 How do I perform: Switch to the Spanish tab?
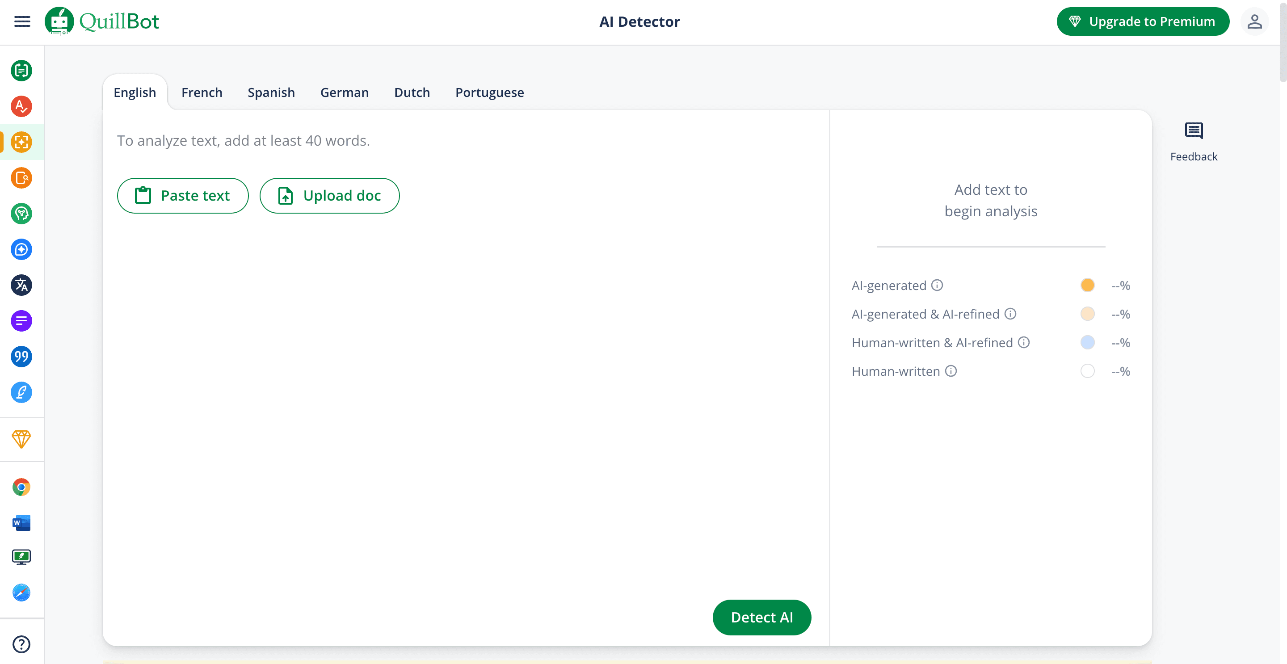click(271, 92)
